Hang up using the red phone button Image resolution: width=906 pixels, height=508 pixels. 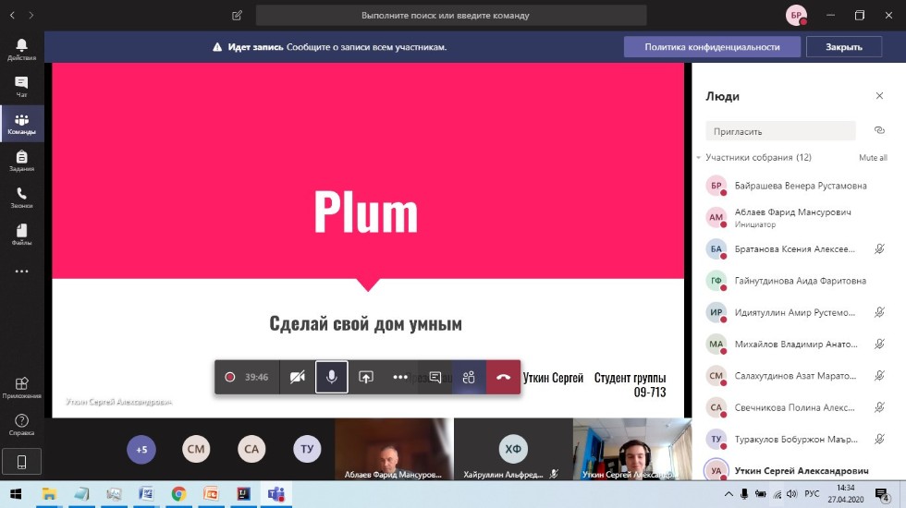coord(503,377)
